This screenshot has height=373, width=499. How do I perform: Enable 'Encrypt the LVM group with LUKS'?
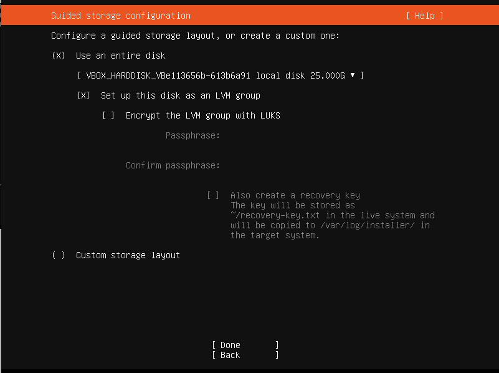pos(108,115)
